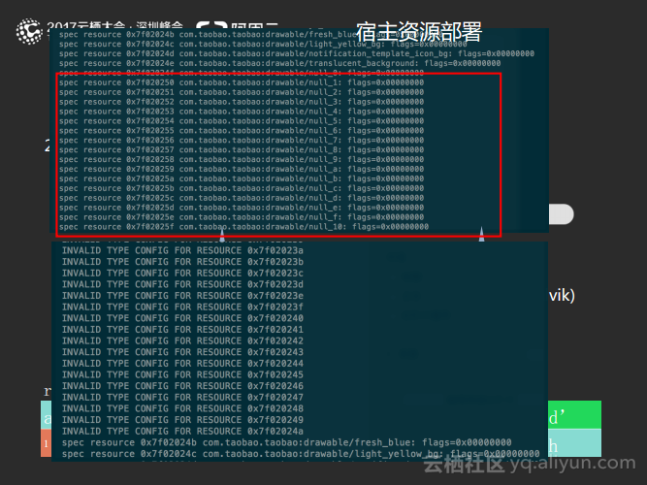The height and width of the screenshot is (485, 647).
Task: Click fresh_blue line in lower terminal output
Action: point(287,442)
